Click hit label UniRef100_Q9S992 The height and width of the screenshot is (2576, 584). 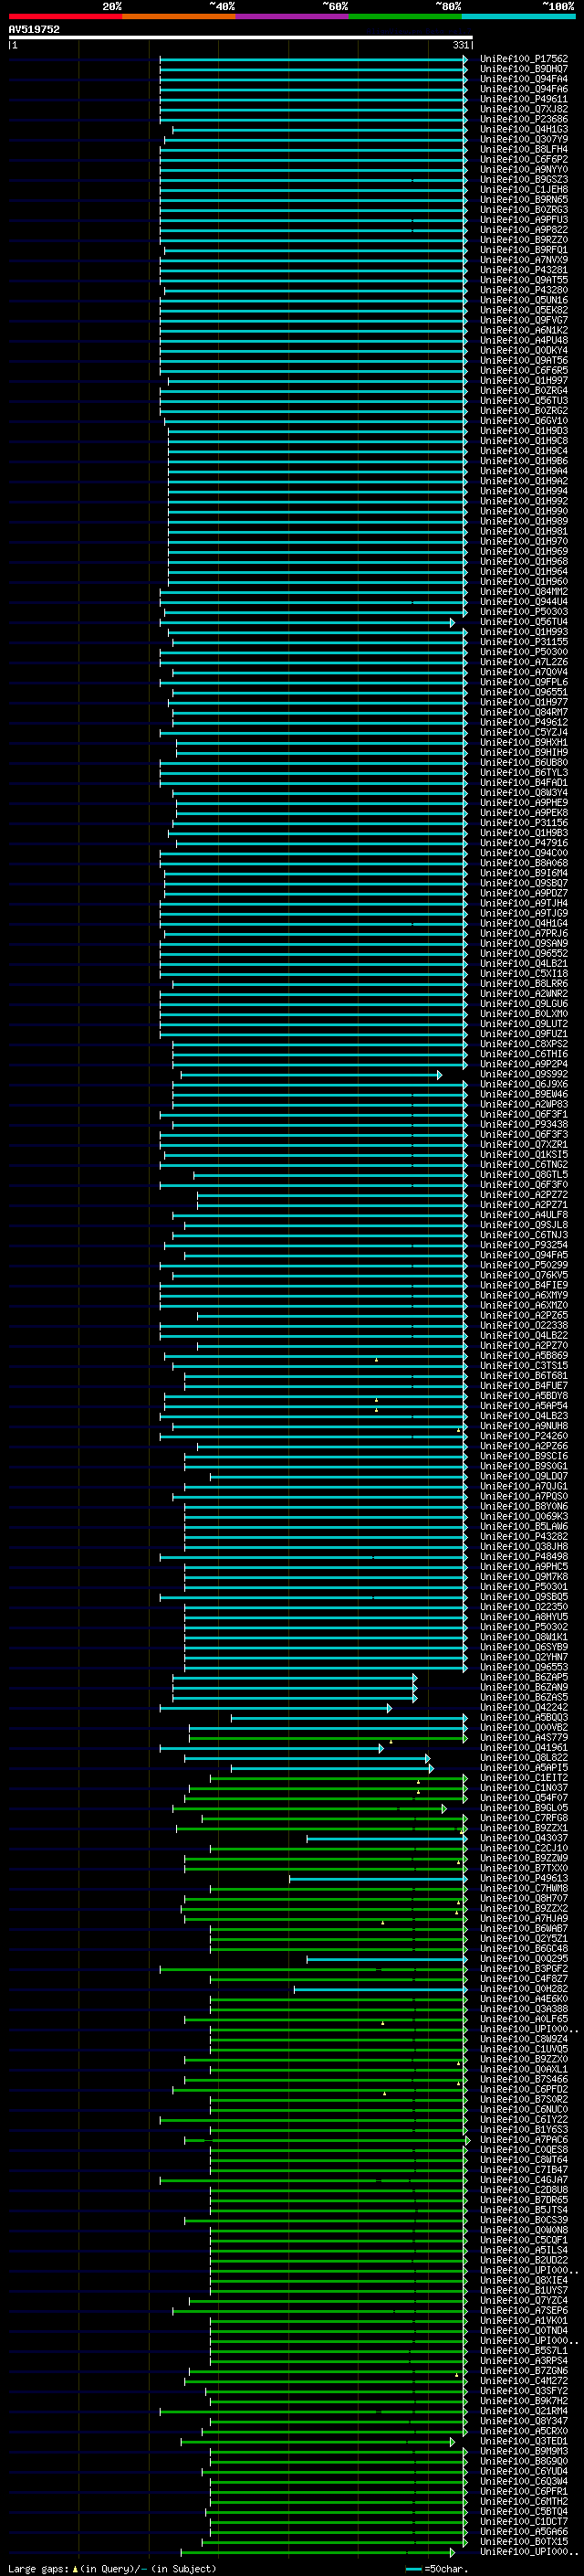coord(523,1074)
